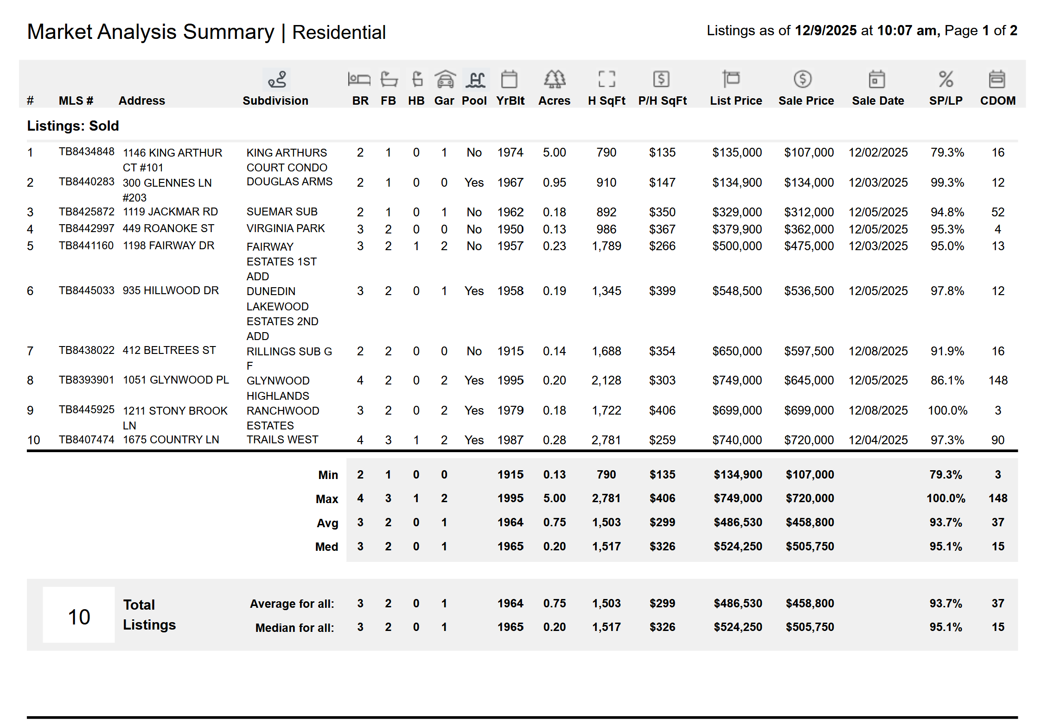
Task: Click the dollar coin icon above Sale Price
Action: pyautogui.click(x=802, y=79)
